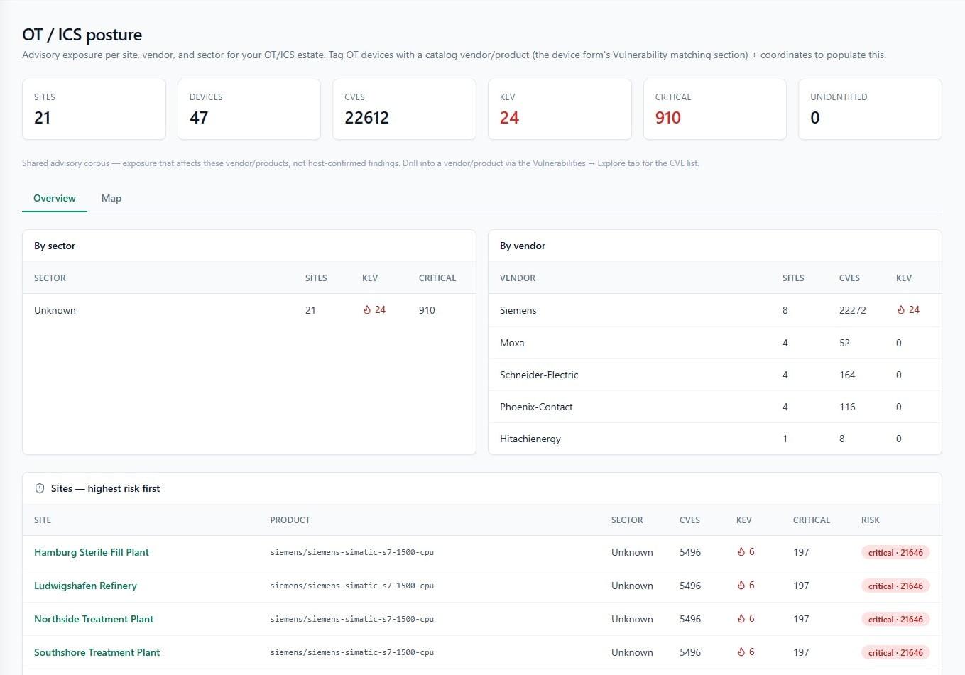Click KEV flame icon for Ludwigshafen Refinery
This screenshot has height=675, width=965.
click(x=741, y=586)
